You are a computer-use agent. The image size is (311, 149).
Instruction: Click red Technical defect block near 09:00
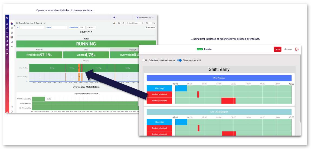tap(228, 101)
